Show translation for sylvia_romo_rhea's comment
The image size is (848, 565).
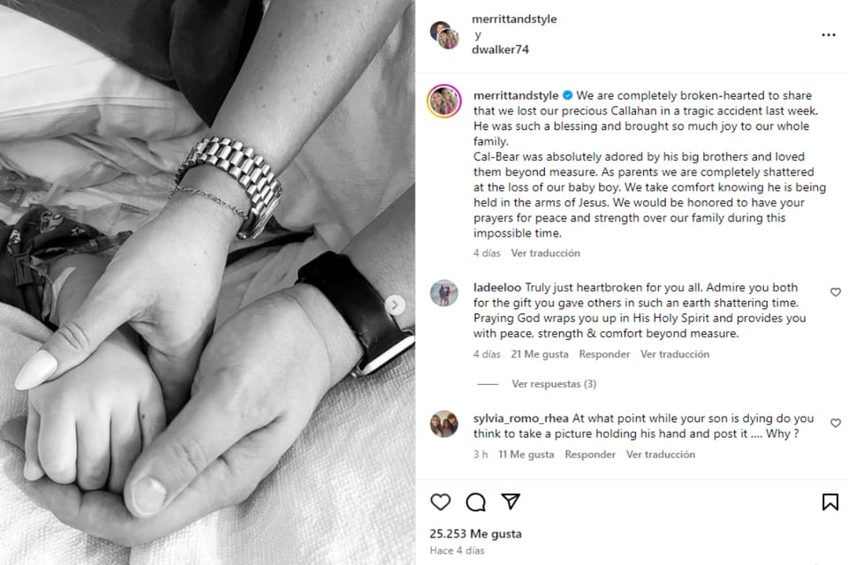(661, 455)
